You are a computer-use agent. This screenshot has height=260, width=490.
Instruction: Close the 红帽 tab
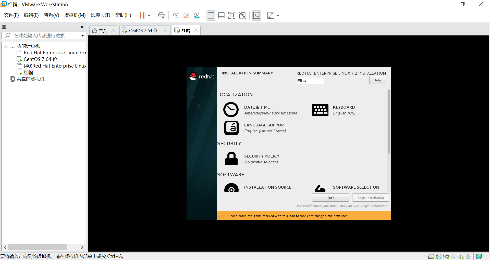196,30
